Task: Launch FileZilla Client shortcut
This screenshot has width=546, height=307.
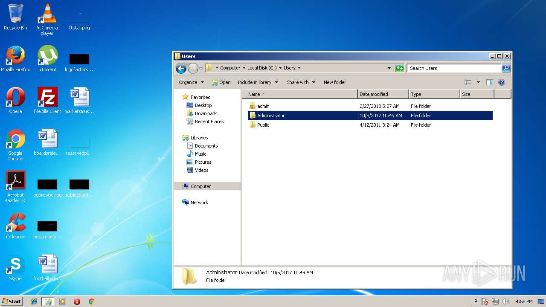Action: pos(47,101)
